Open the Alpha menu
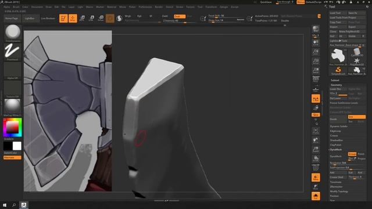Viewport: 372px width, 209px height. click(x=6, y=7)
